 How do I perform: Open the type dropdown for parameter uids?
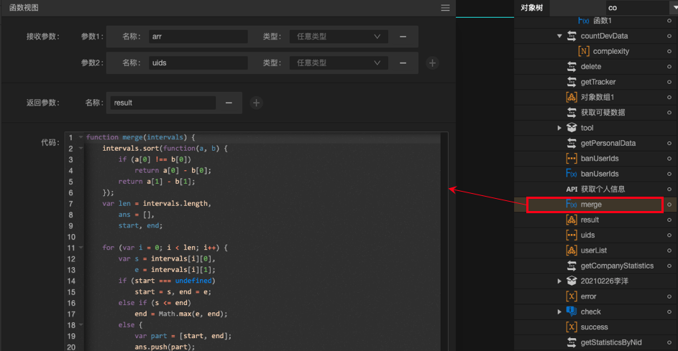coord(339,63)
